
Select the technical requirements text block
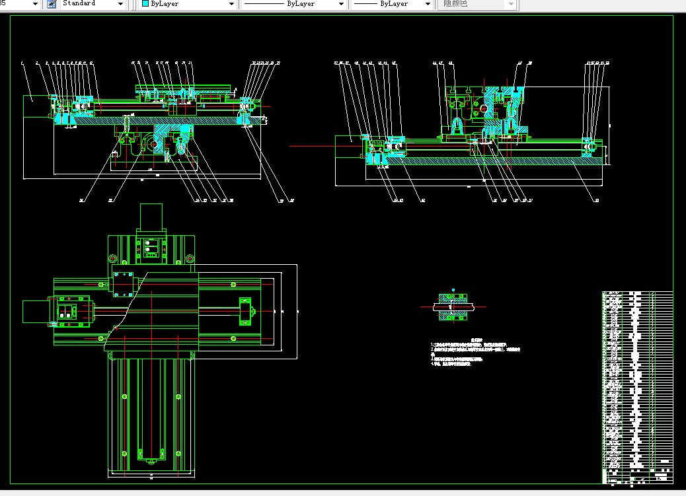475,351
